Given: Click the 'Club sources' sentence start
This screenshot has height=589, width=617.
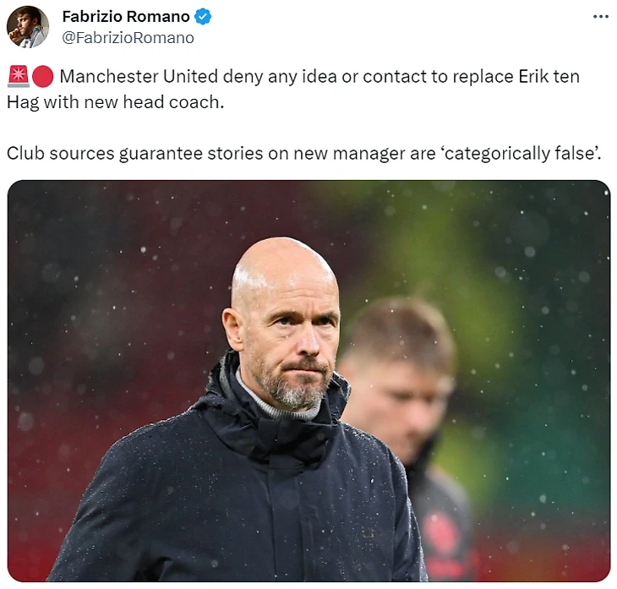Looking at the screenshot, I should tap(61, 153).
